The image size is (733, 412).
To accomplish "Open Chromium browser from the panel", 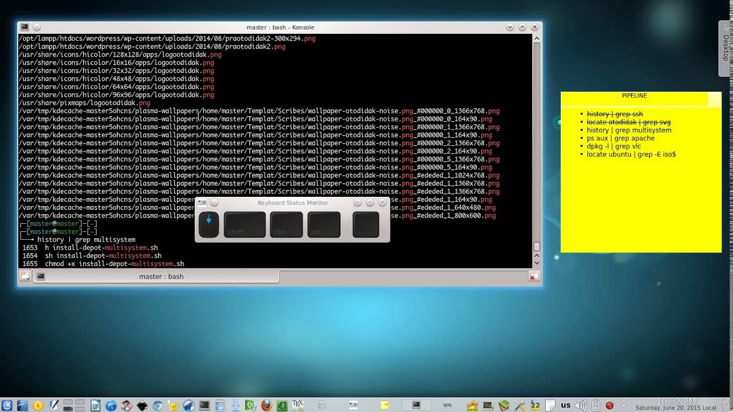I will [157, 405].
